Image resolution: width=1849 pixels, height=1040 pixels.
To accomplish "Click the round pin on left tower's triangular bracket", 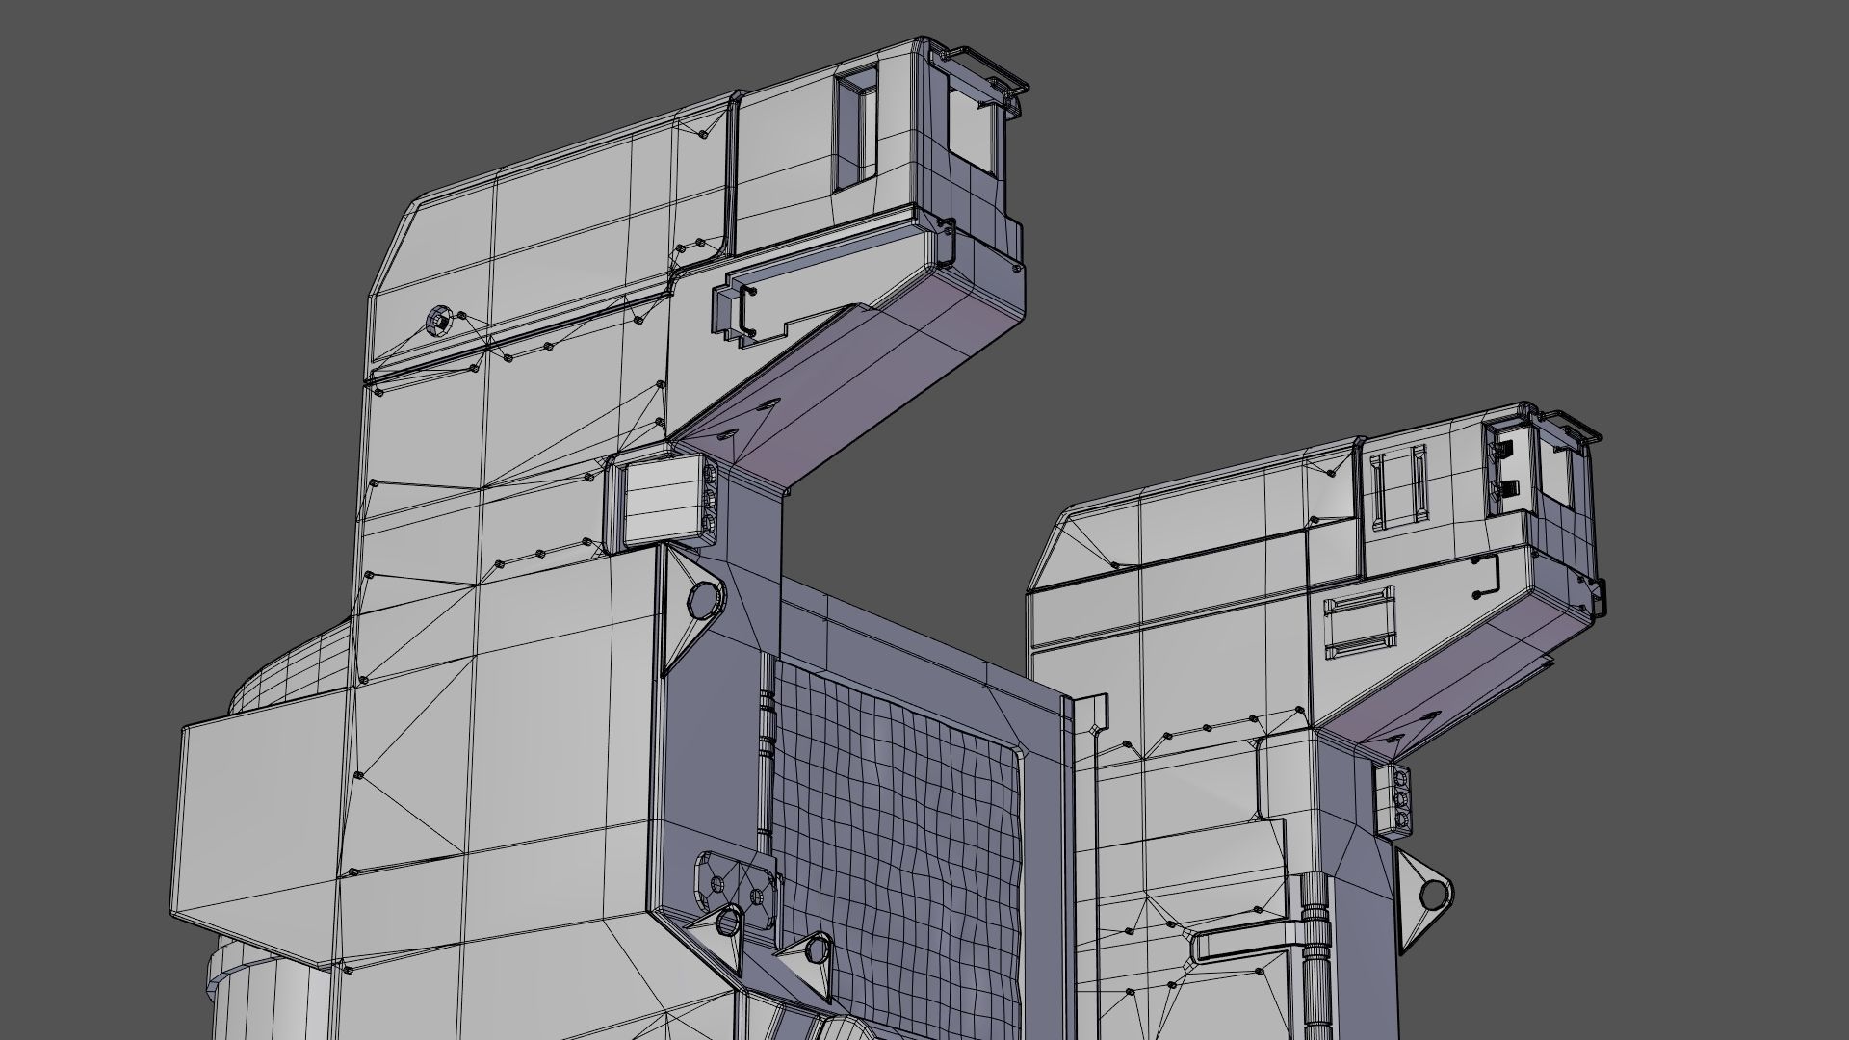I will click(x=704, y=600).
